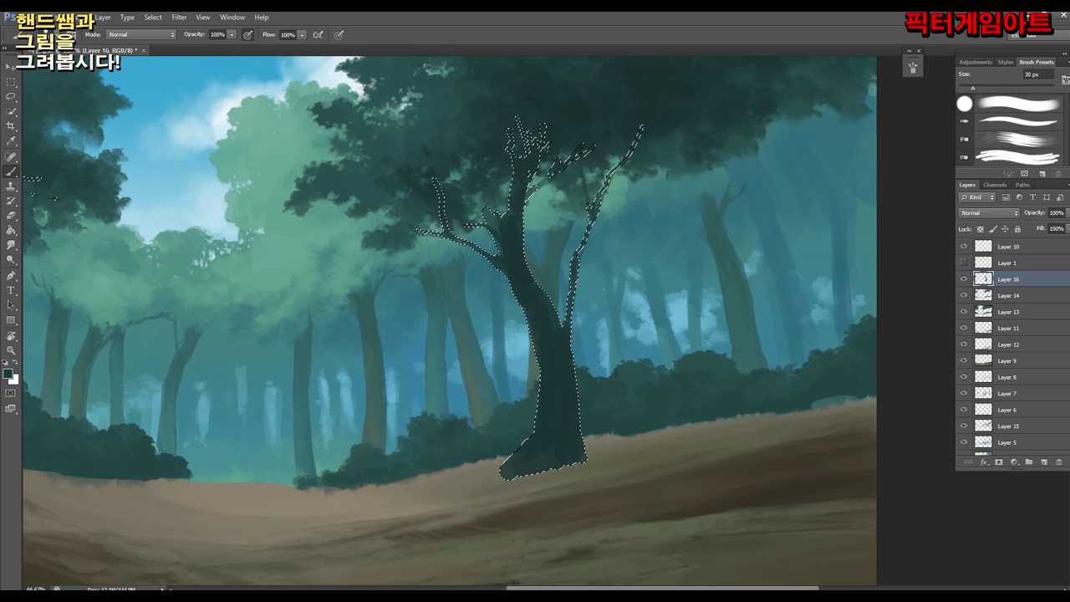Lock transparent pixels for the layer

(981, 229)
